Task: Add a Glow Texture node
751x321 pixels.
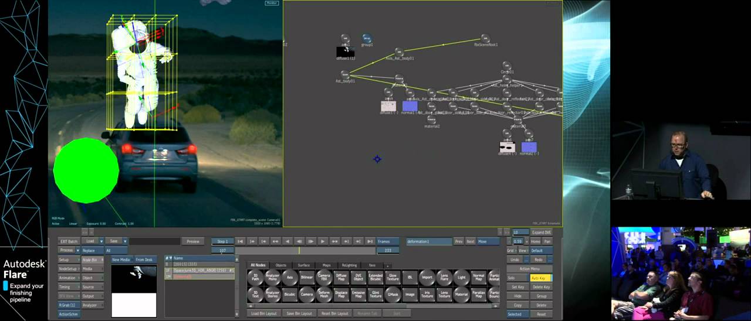Action: tap(393, 278)
